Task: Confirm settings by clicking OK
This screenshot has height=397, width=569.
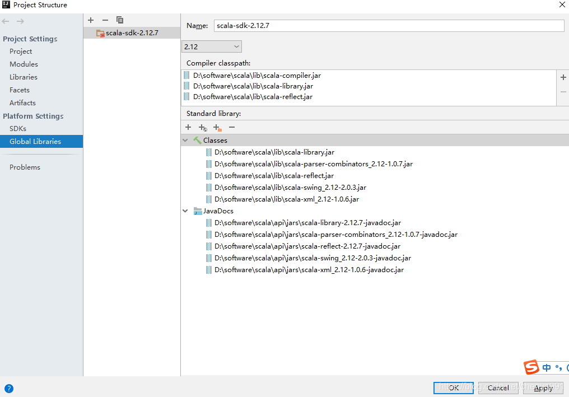Action: coord(453,387)
